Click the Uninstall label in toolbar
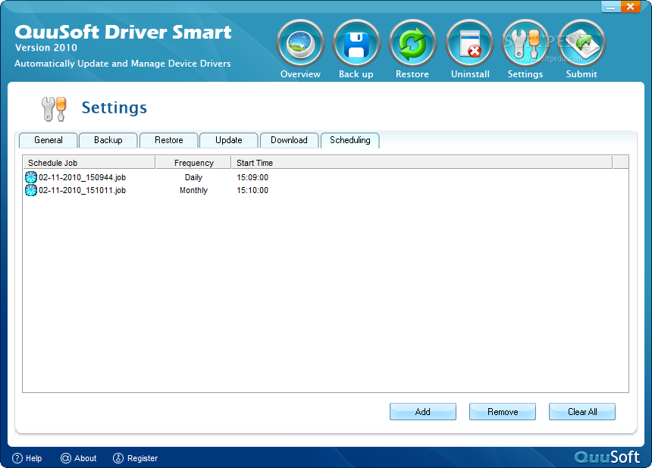 coord(470,74)
